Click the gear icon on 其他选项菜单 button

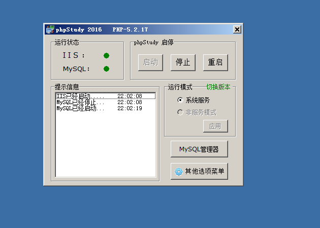(x=179, y=172)
